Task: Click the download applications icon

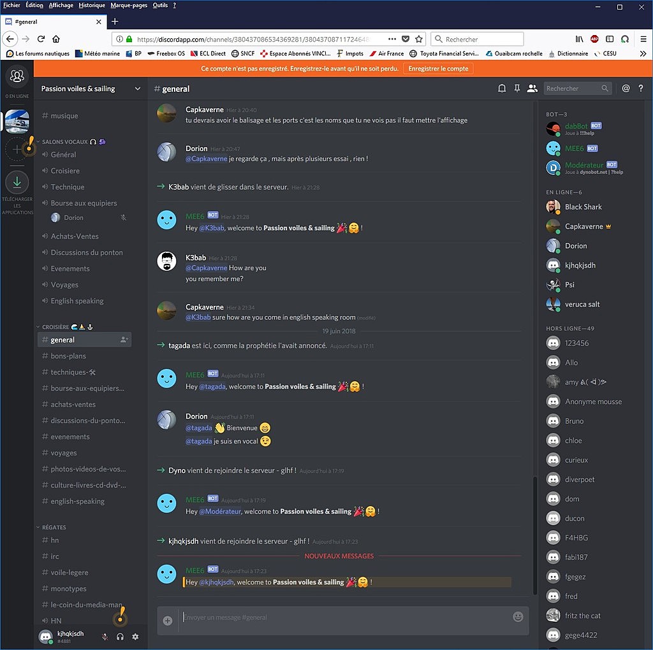Action: 17,182
